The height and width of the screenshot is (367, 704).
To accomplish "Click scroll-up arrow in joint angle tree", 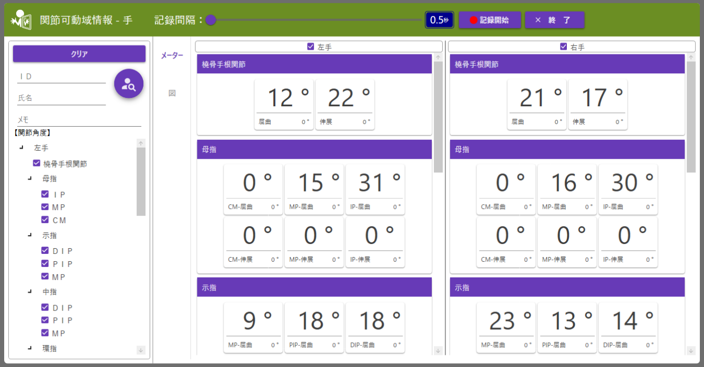I will point(141,143).
